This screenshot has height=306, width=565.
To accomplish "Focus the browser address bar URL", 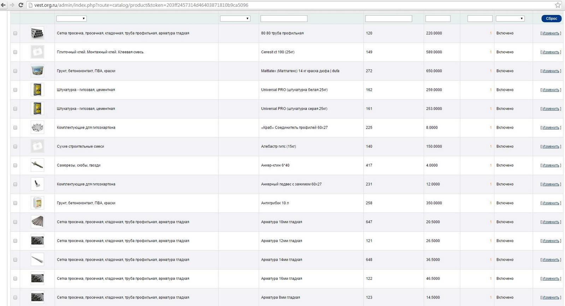I will (141, 5).
